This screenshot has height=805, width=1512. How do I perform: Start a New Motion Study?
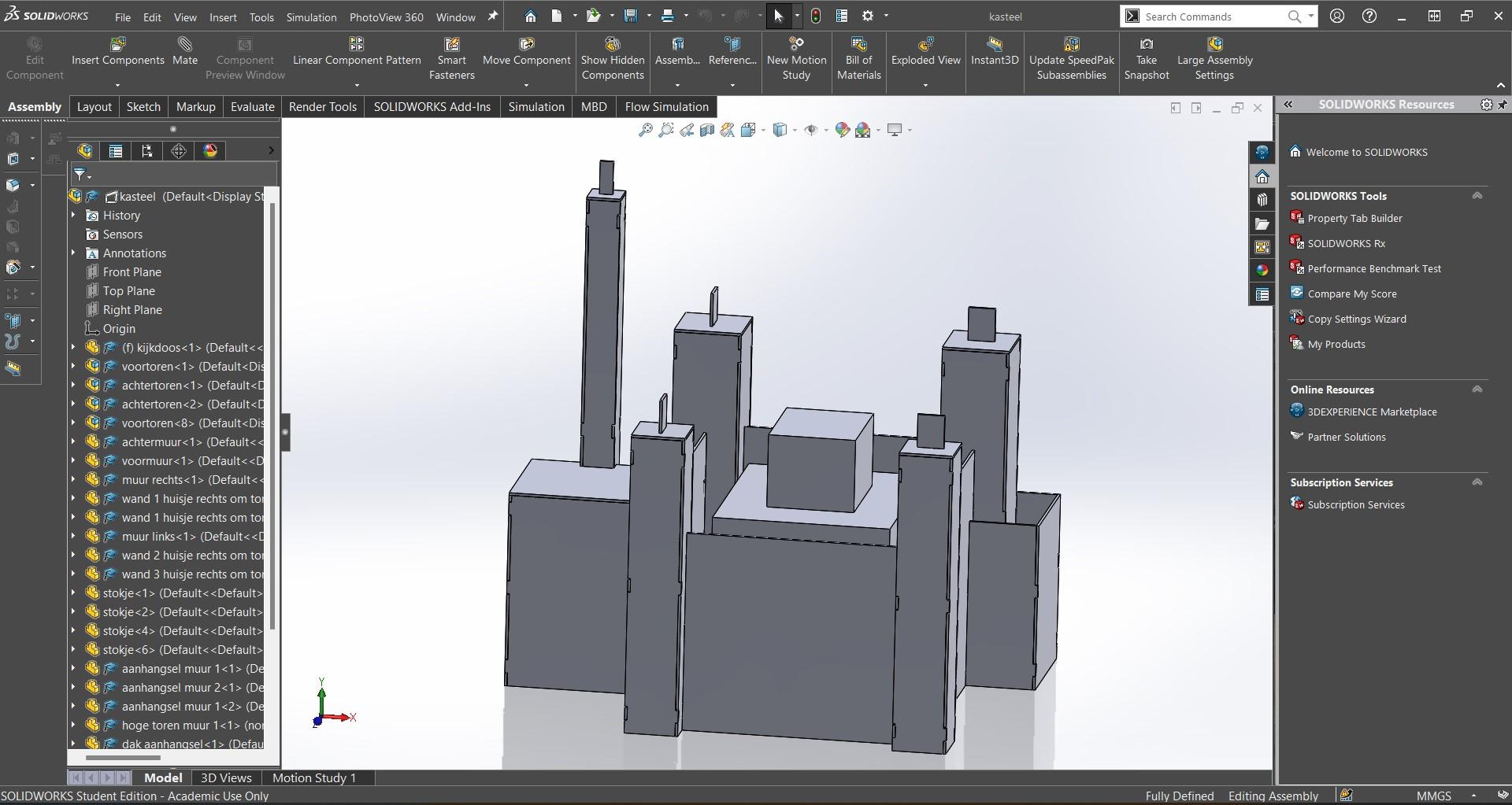pos(796,58)
